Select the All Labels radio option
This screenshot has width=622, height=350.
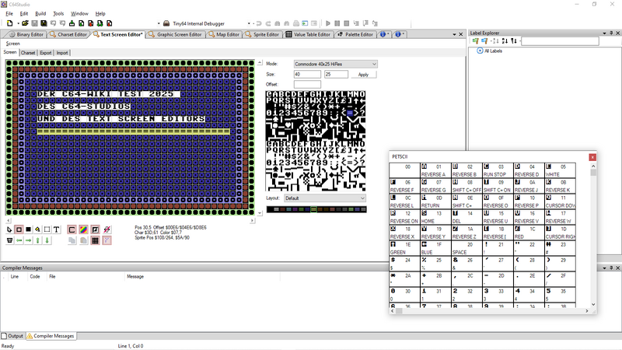pos(480,51)
